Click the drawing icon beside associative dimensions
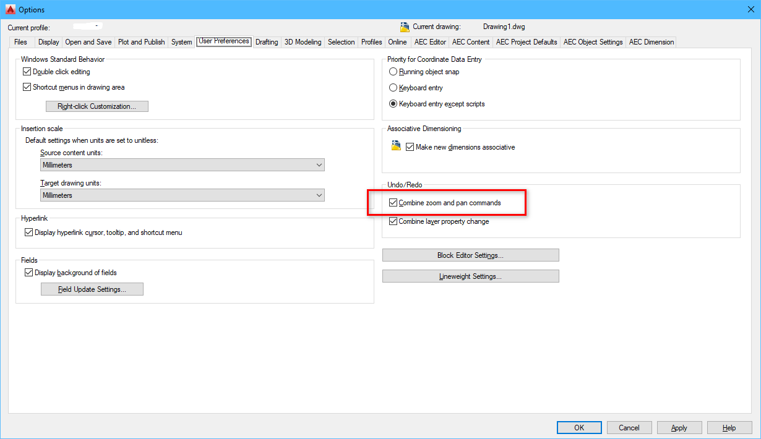This screenshot has width=761, height=439. coord(397,147)
